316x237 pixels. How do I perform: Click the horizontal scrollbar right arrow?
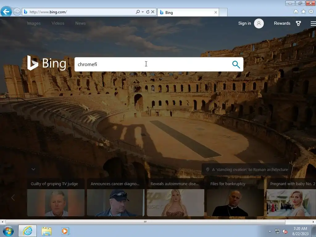click(314, 222)
